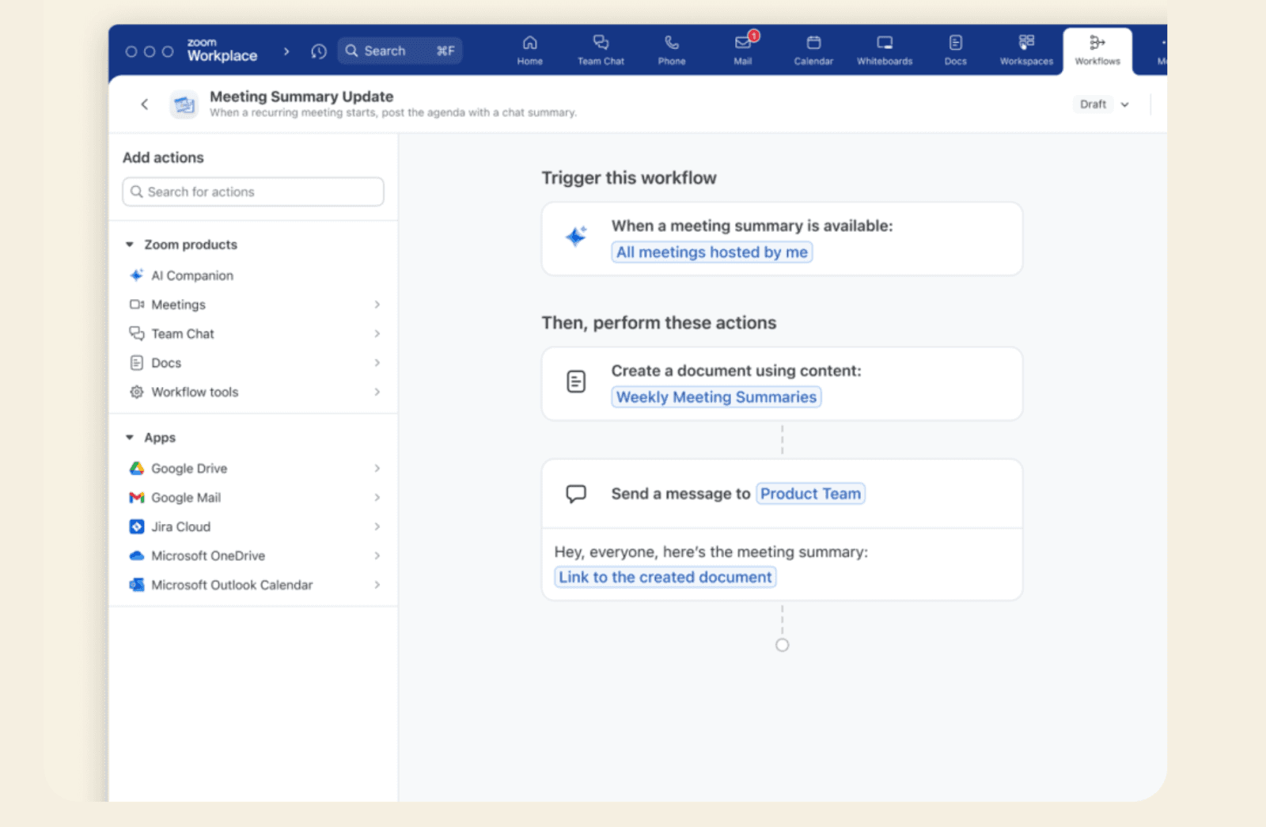Click the Team Chat bubbles icon in sidebar

pyautogui.click(x=136, y=333)
